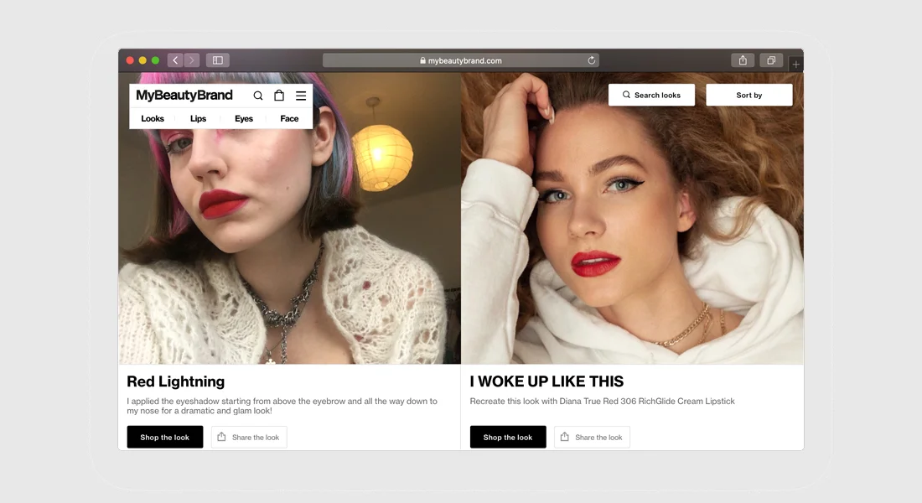Open the hamburger menu icon
Image resolution: width=922 pixels, height=503 pixels.
point(301,96)
